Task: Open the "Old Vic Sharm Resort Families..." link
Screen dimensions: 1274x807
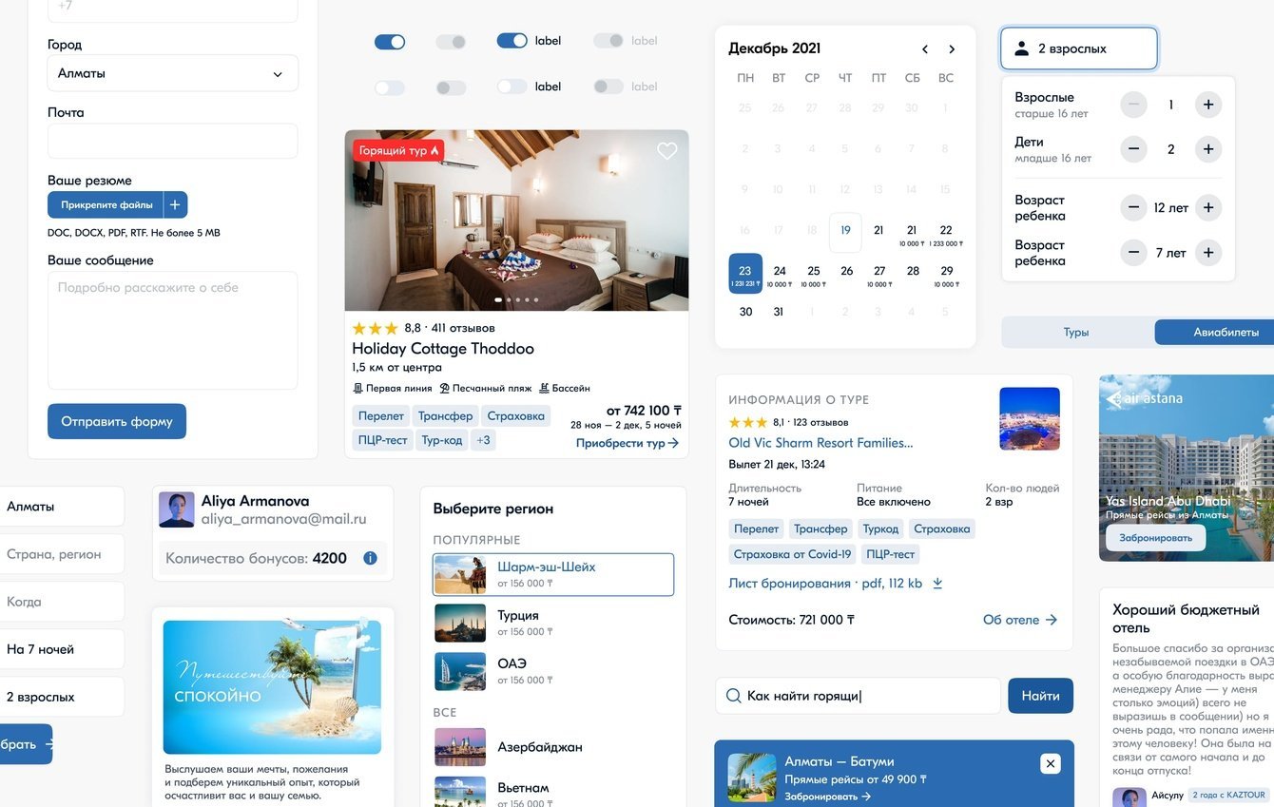Action: click(x=820, y=442)
